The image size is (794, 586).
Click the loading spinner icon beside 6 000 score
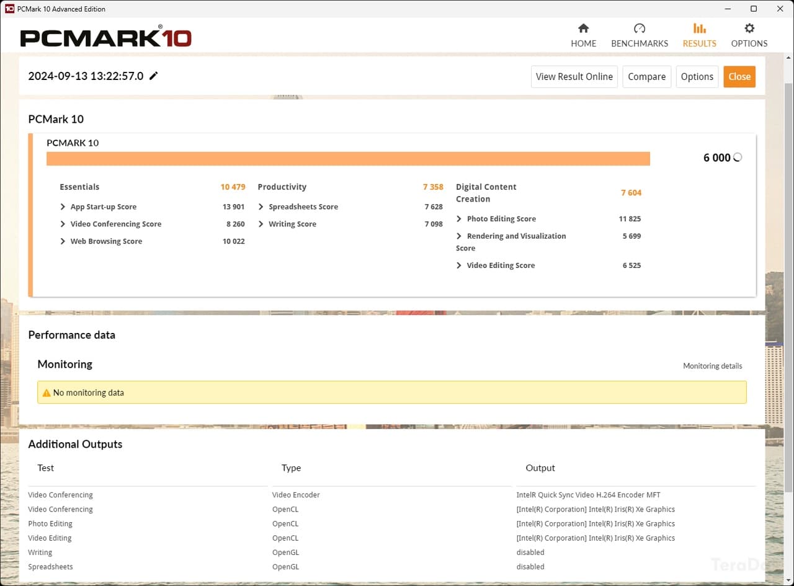click(x=738, y=158)
